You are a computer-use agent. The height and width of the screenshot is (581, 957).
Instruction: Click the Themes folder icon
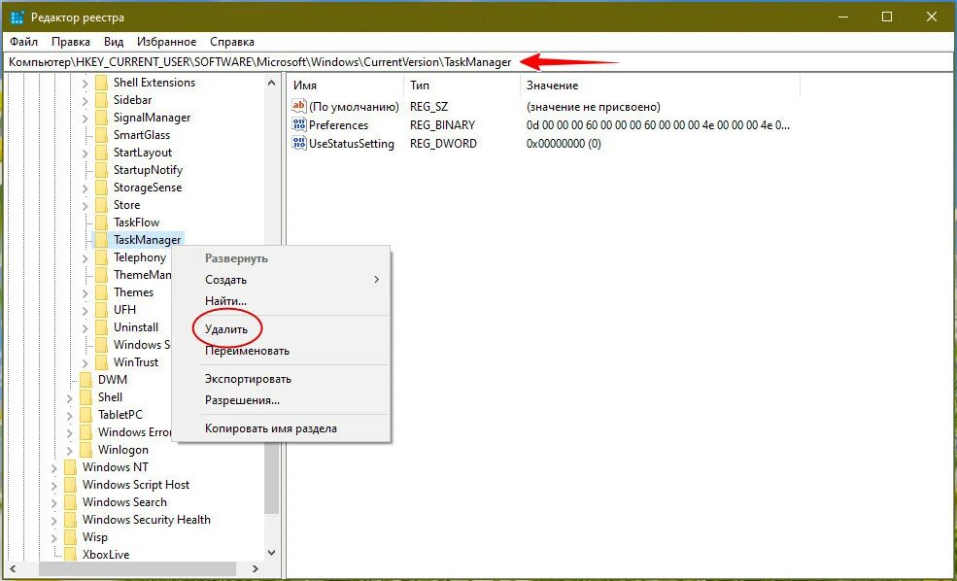pos(101,292)
